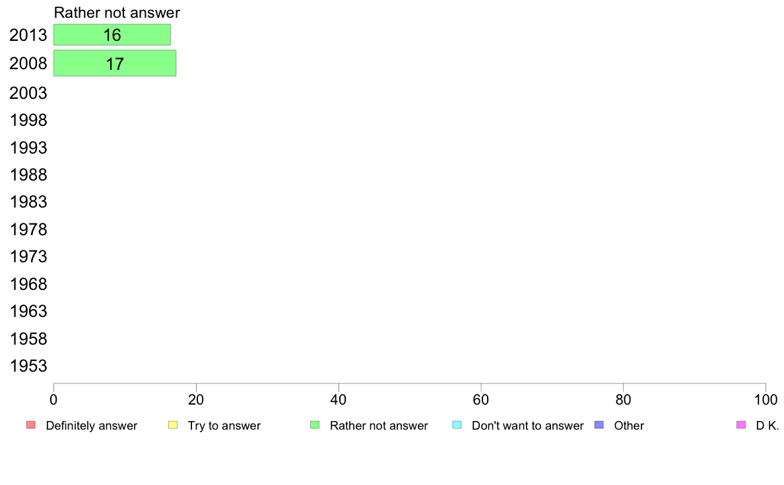The image size is (784, 485).
Task: Click the blue Other legend swatch
Action: click(x=599, y=425)
